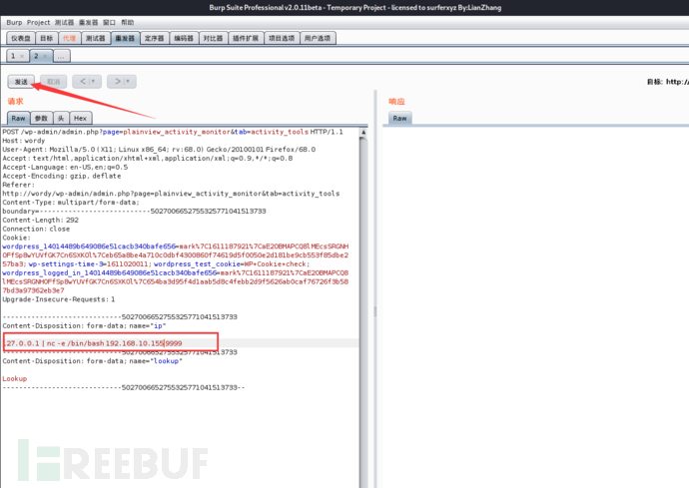The image size is (689, 488).
Task: Switch request view to the 头 tab
Action: 61,118
